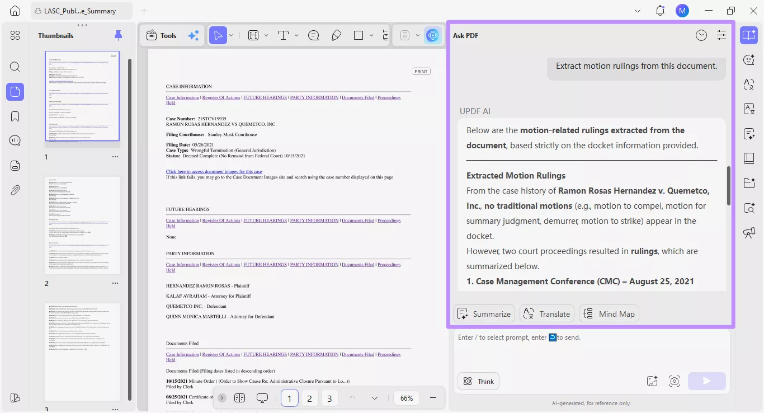Expand the shape tool dropdown arrow
This screenshot has height=413, width=764.
click(371, 35)
